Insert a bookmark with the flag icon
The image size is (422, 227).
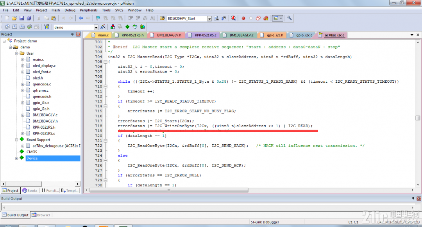click(98, 18)
